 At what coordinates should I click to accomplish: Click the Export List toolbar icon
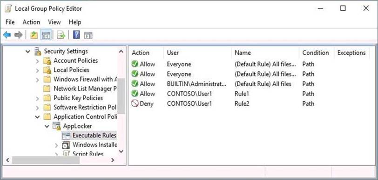pyautogui.click(x=61, y=35)
